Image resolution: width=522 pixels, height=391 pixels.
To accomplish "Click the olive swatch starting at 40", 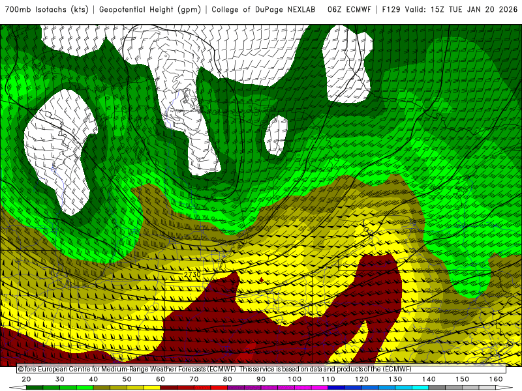I will pyautogui.click(x=102, y=388).
